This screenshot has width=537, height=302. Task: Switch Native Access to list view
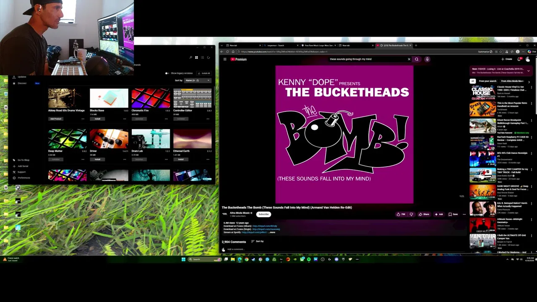[202, 57]
